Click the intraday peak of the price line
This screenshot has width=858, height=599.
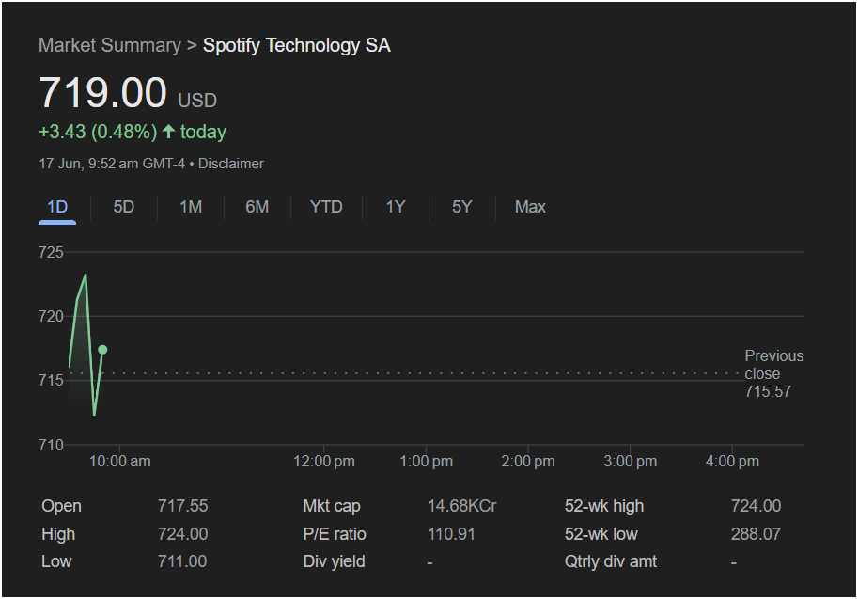click(x=86, y=275)
